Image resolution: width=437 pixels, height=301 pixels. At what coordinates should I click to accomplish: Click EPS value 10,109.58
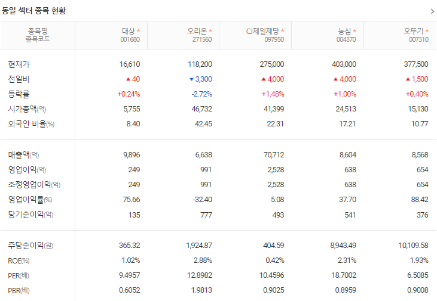(413, 245)
